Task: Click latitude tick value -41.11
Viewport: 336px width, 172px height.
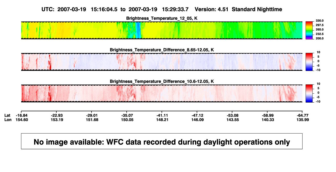Action: [162, 115]
